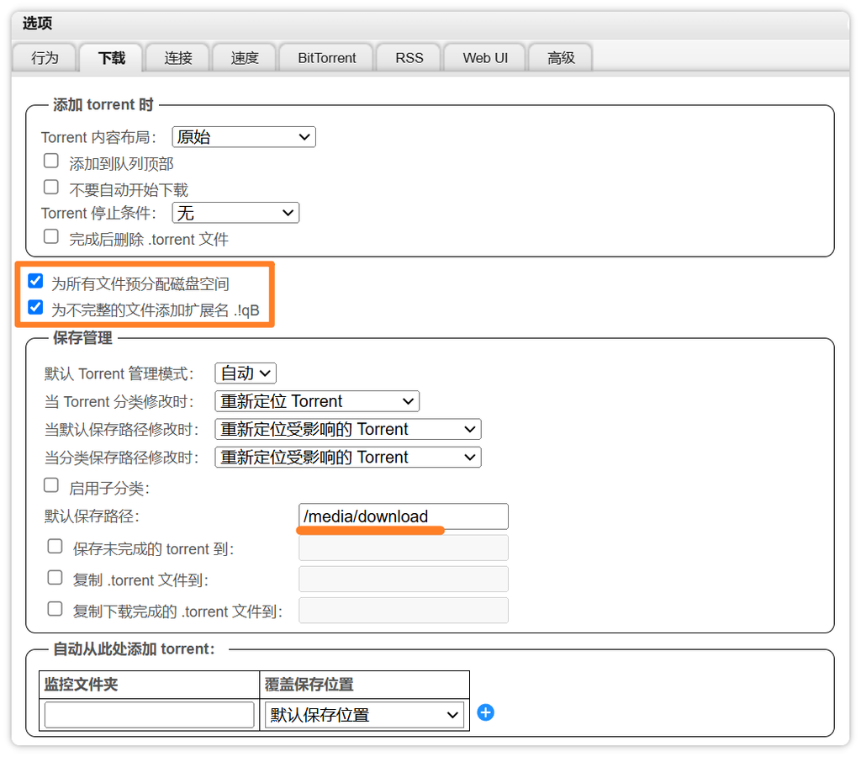
Task: Switch to the RSS tab
Action: pyautogui.click(x=409, y=57)
